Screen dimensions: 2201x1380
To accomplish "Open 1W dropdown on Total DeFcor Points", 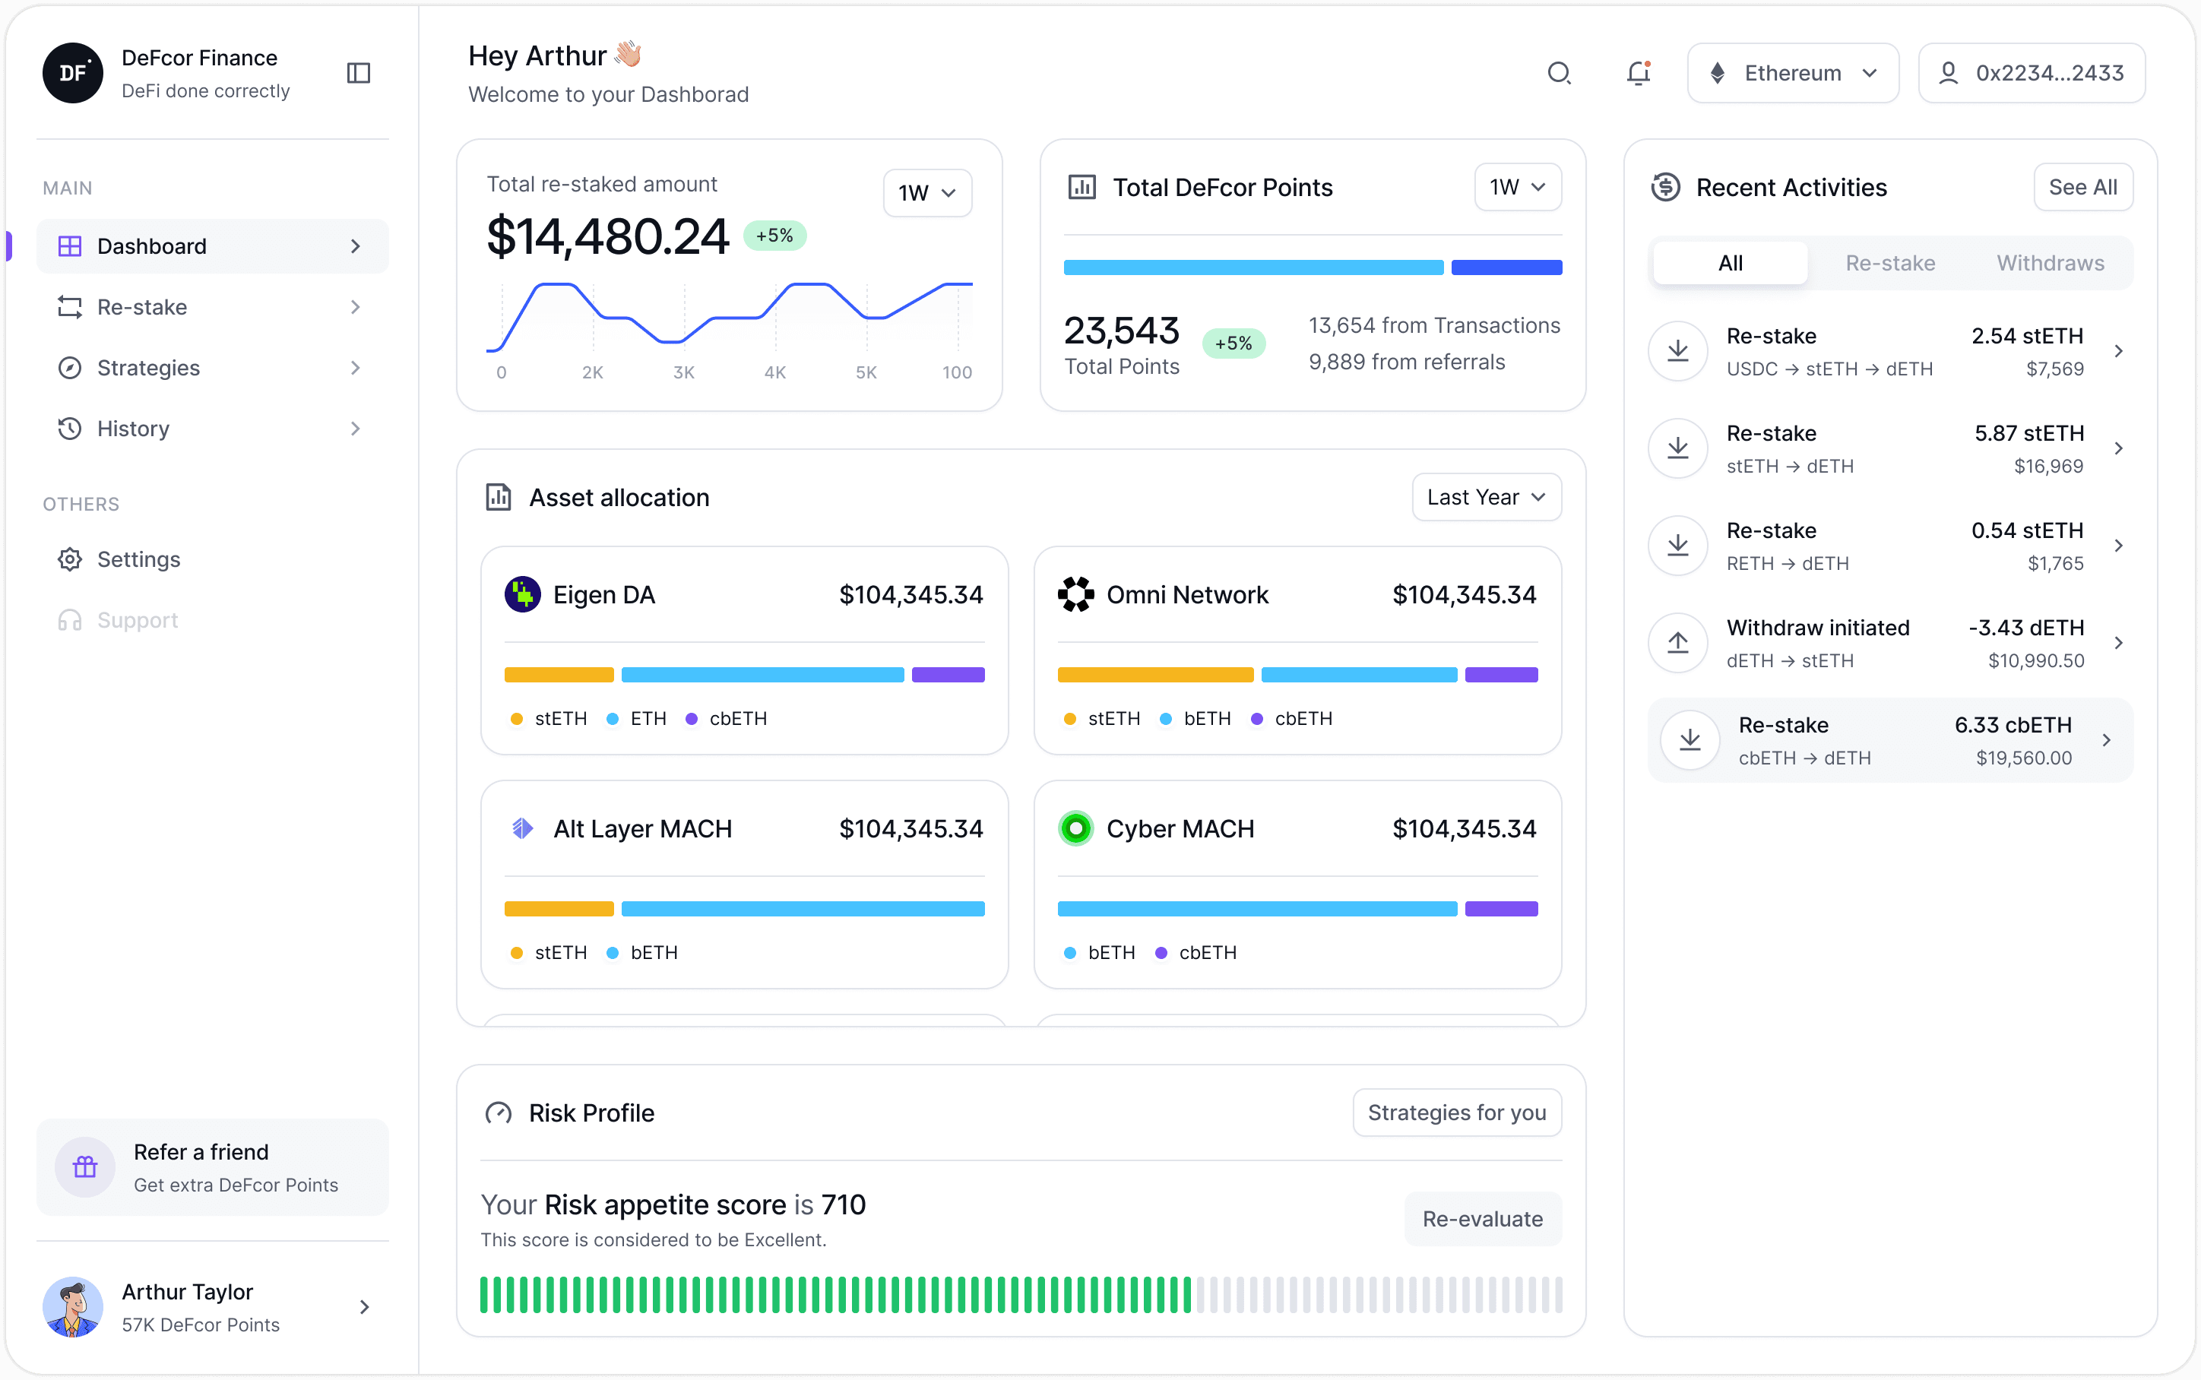I will (1517, 188).
